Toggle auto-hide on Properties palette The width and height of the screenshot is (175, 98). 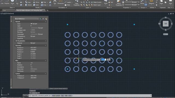point(11,19)
